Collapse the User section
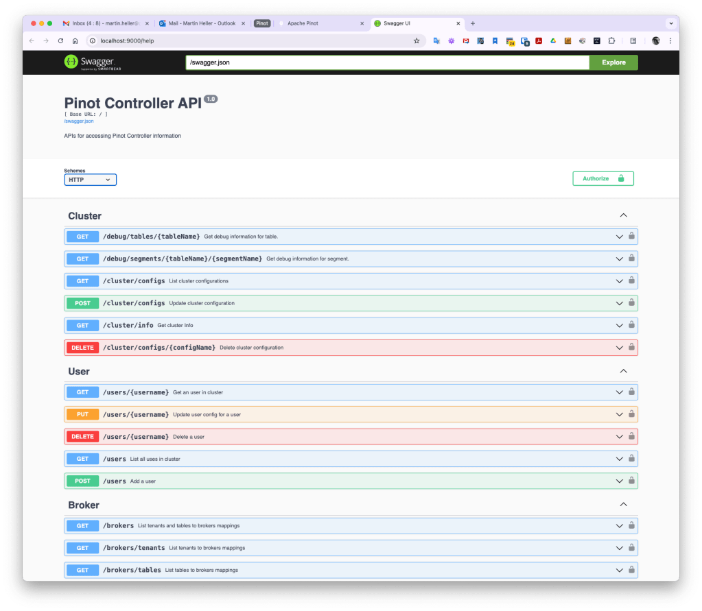This screenshot has height=611, width=702. (623, 371)
